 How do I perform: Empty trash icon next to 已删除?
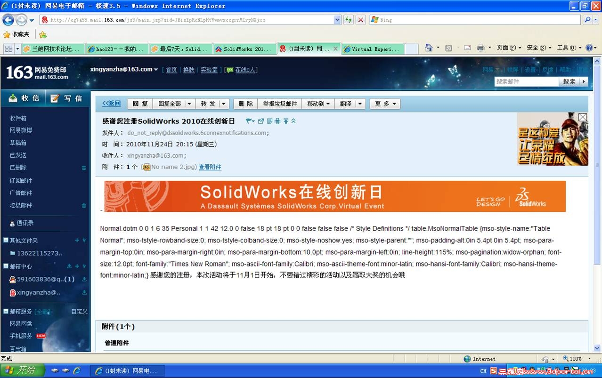84,168
